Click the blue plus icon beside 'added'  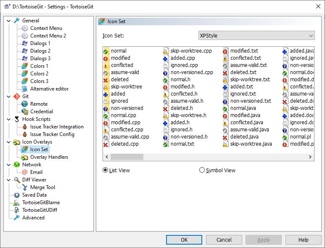point(106,94)
